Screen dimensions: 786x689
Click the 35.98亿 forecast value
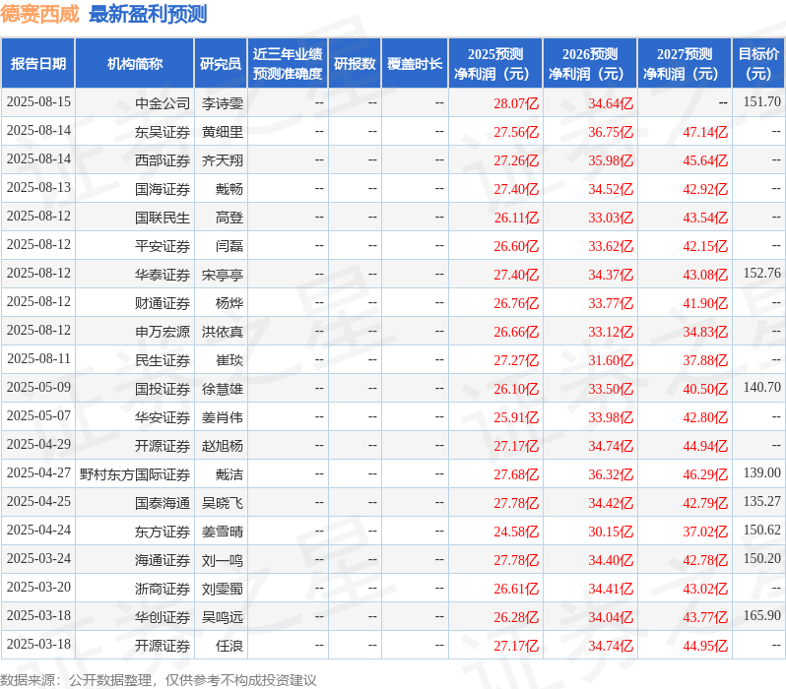click(x=611, y=160)
